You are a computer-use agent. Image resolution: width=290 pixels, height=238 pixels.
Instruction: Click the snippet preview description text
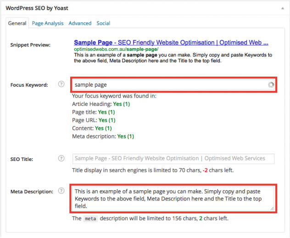coord(173,57)
